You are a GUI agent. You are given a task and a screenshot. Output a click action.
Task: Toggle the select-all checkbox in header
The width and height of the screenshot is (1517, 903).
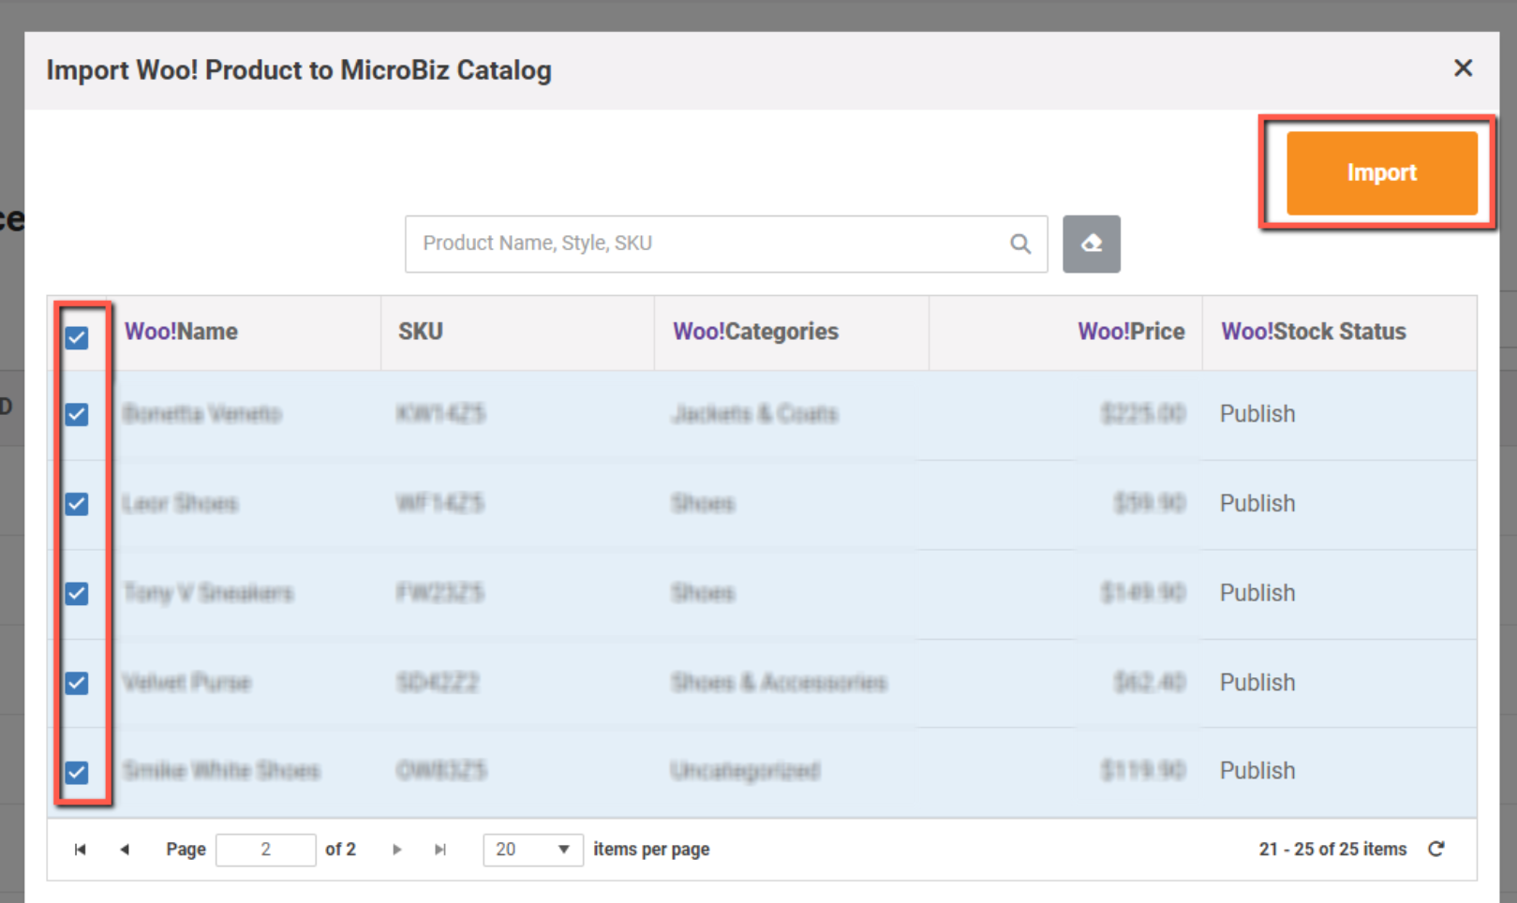coord(77,337)
